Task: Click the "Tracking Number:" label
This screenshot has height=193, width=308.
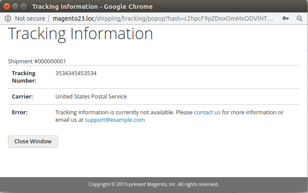Action: pos(24,77)
